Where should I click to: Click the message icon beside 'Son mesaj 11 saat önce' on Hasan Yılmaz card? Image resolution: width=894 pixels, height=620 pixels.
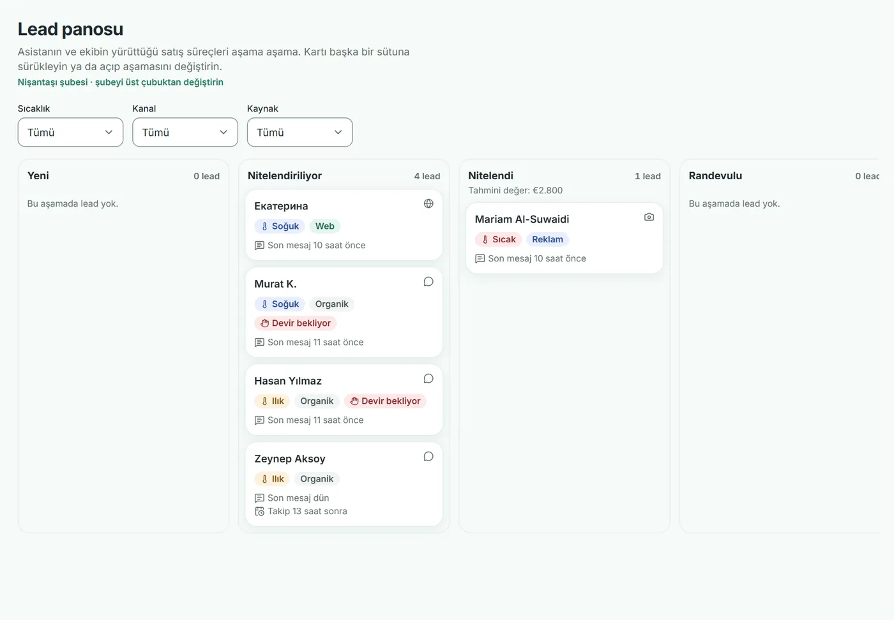click(x=259, y=420)
